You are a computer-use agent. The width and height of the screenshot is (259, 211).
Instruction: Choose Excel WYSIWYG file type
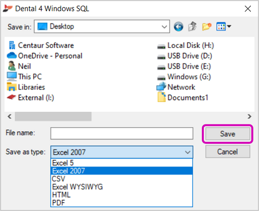coord(121,187)
